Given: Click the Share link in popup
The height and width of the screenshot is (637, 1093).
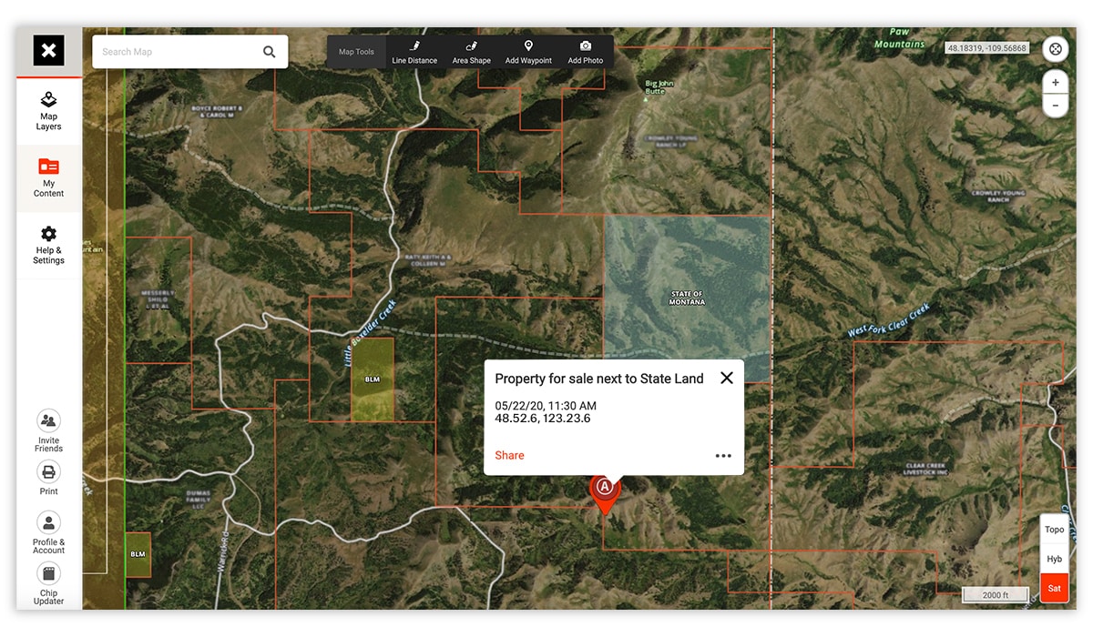Looking at the screenshot, I should point(509,455).
